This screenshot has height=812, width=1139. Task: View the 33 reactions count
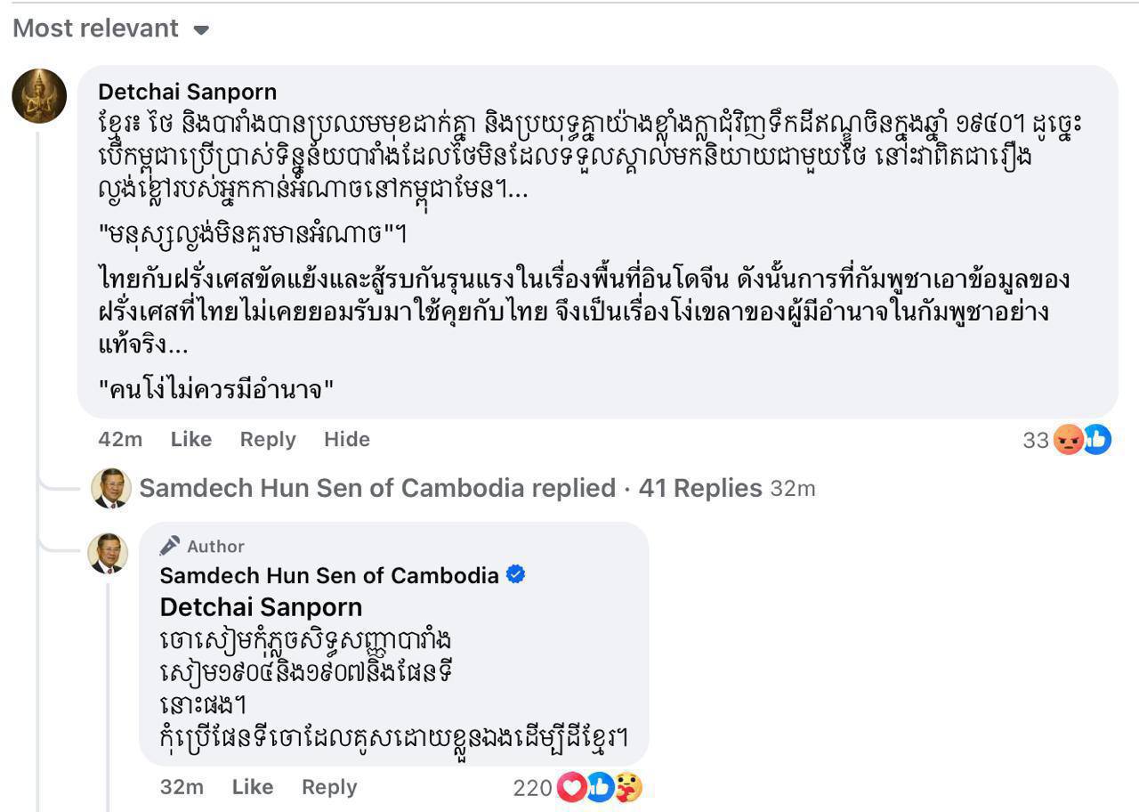click(1035, 440)
